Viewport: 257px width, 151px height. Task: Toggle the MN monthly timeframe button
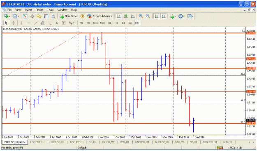click(x=137, y=23)
